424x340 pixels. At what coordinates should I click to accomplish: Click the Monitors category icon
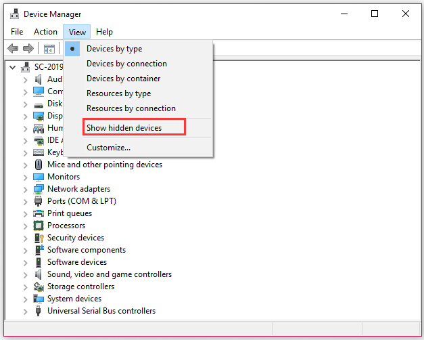click(39, 177)
